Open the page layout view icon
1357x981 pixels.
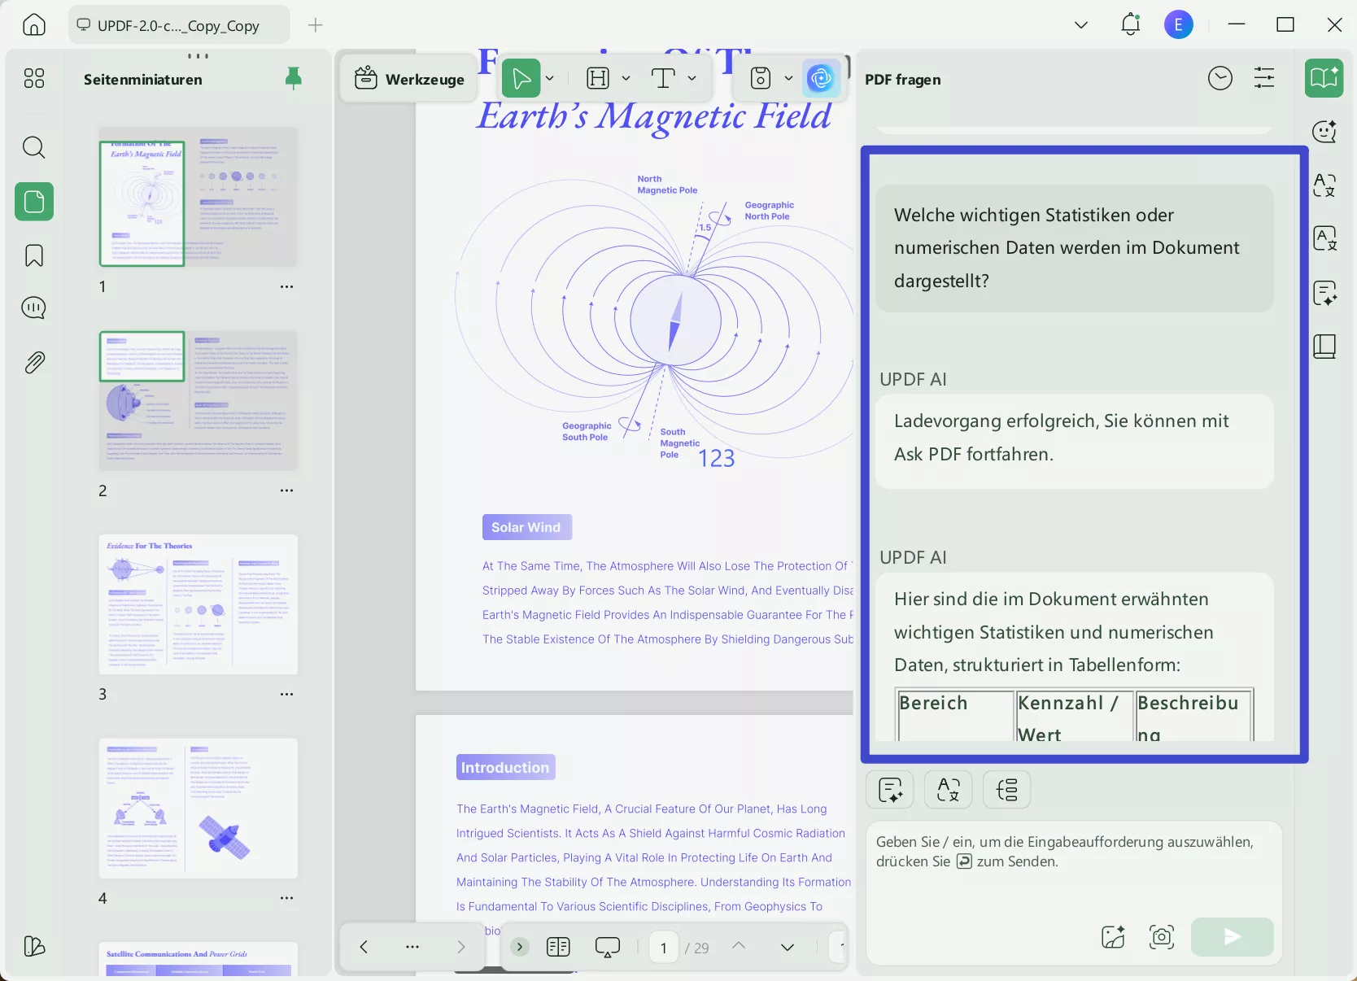point(558,947)
